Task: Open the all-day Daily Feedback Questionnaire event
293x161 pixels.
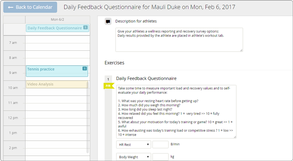Action: pos(54,28)
